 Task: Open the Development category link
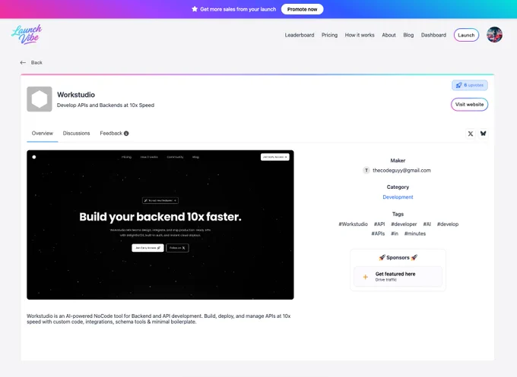point(398,197)
